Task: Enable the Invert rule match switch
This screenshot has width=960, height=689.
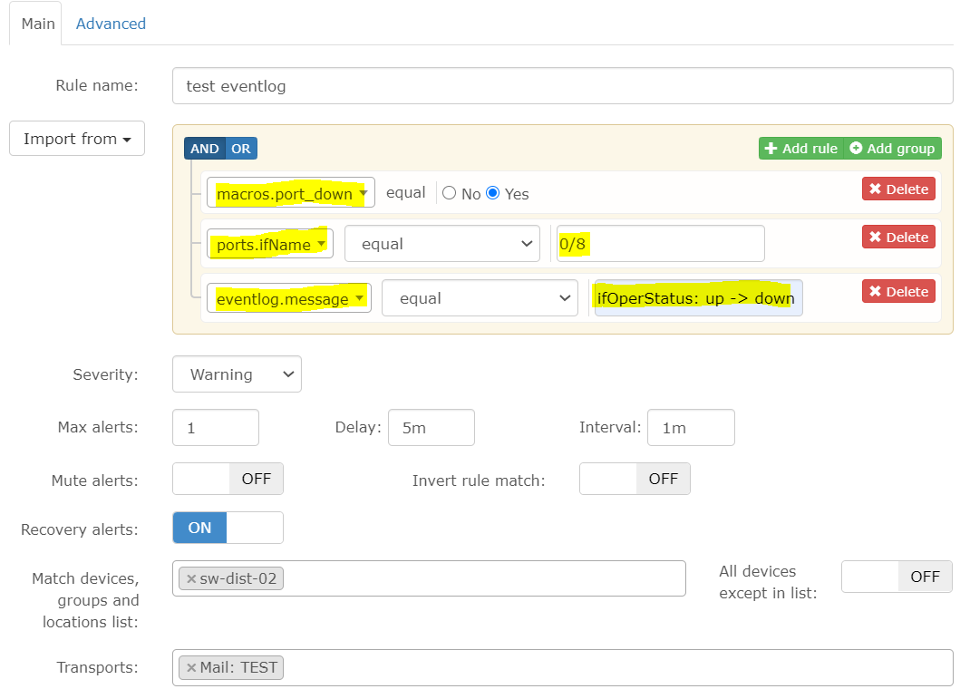Action: [635, 479]
